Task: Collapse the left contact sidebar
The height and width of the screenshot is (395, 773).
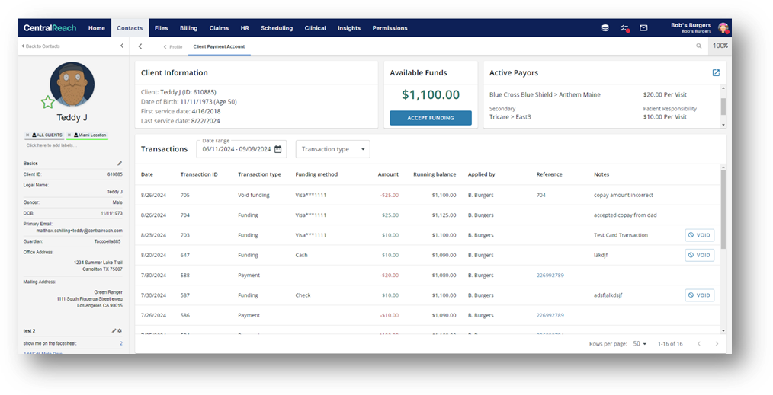Action: coord(122,46)
